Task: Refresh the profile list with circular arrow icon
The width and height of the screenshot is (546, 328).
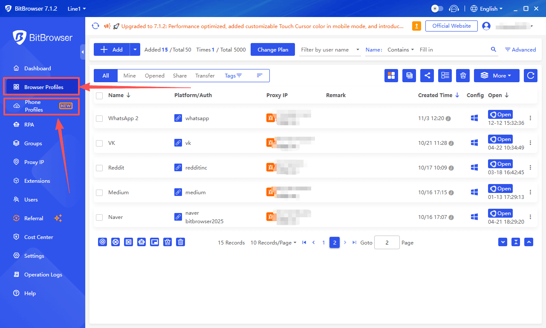Action: 530,75
